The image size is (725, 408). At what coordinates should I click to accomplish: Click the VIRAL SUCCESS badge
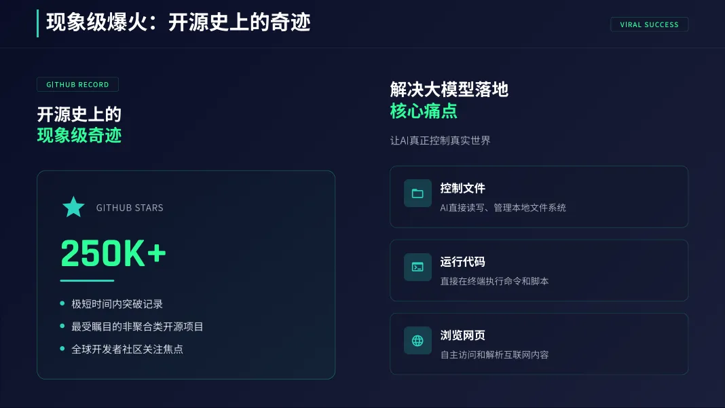pos(649,24)
